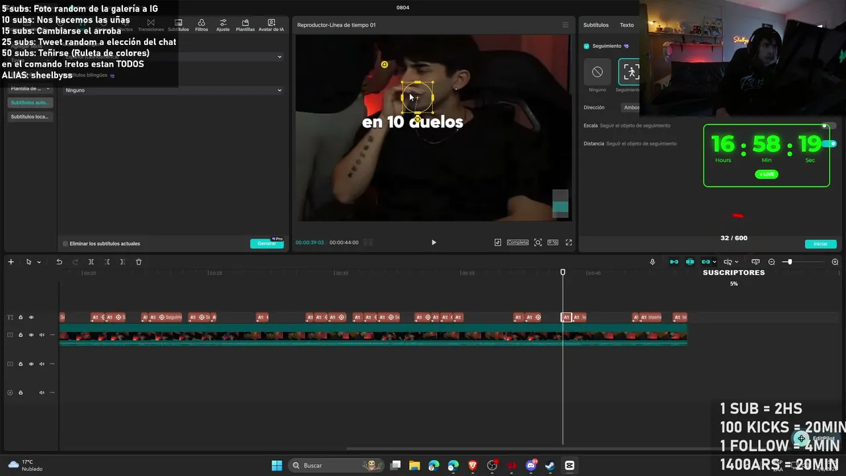Screen dimensions: 846x476
Task: Open the Subtítulos toolbar tab
Action: click(178, 25)
